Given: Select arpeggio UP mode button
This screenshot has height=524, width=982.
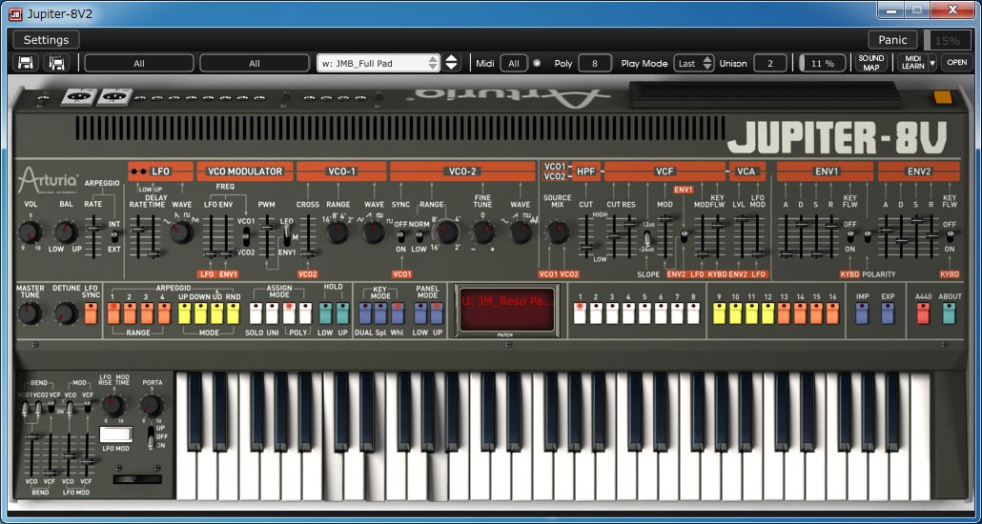Looking at the screenshot, I should 185,313.
